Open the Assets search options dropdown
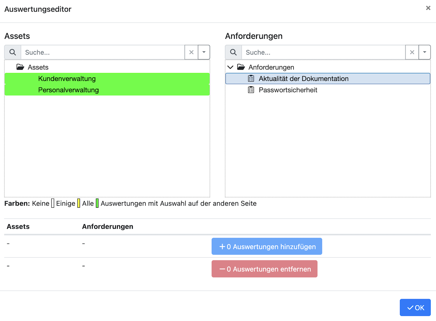The height and width of the screenshot is (321, 436). tap(204, 52)
